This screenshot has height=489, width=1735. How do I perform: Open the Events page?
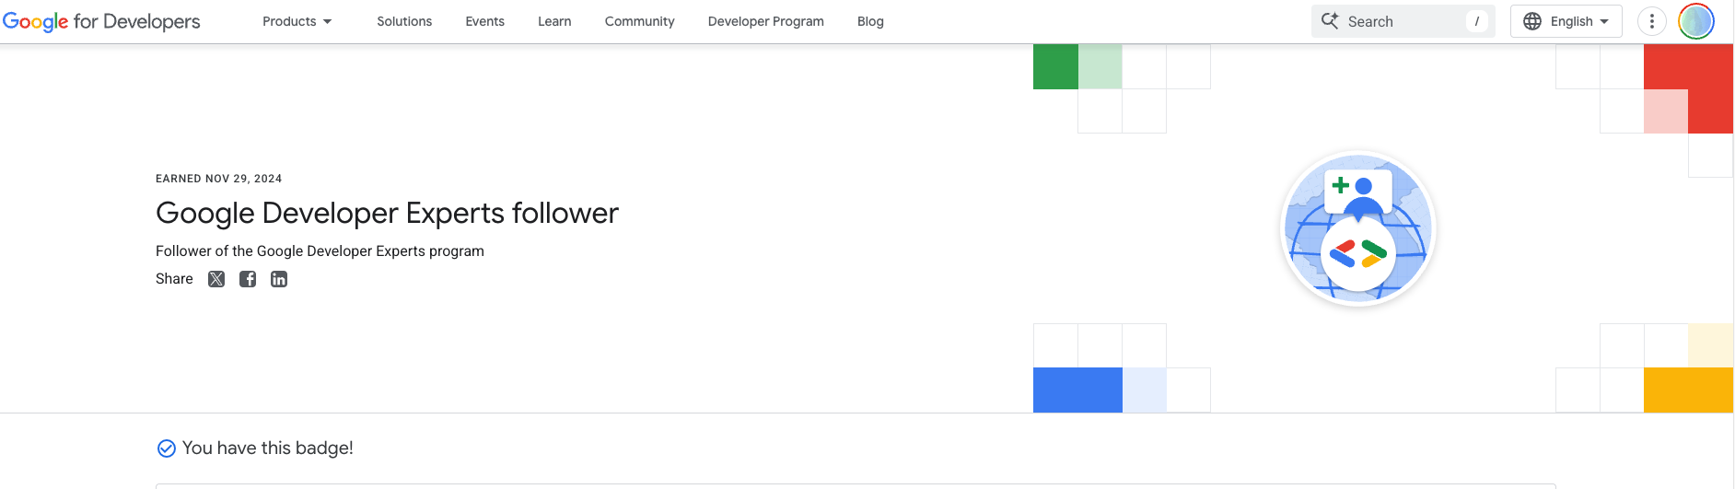click(484, 21)
